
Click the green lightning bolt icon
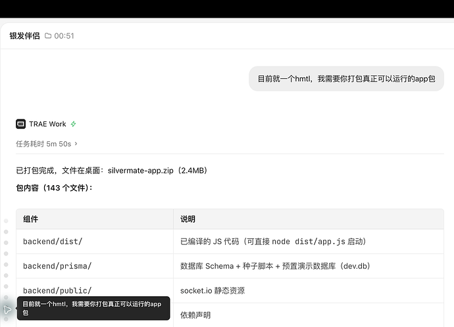point(73,124)
